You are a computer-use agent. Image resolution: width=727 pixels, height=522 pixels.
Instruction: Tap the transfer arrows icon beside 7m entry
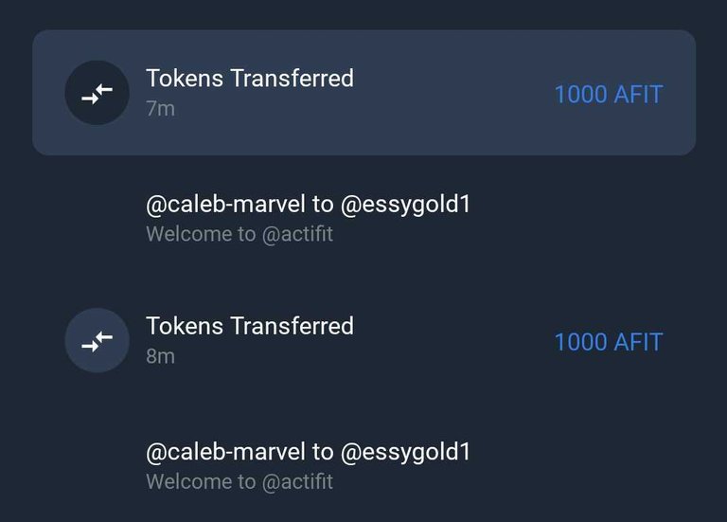coord(97,93)
